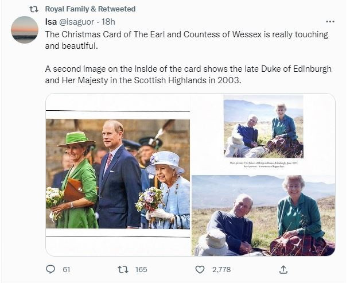Retweet using the arrows icon beside 165

122,269
